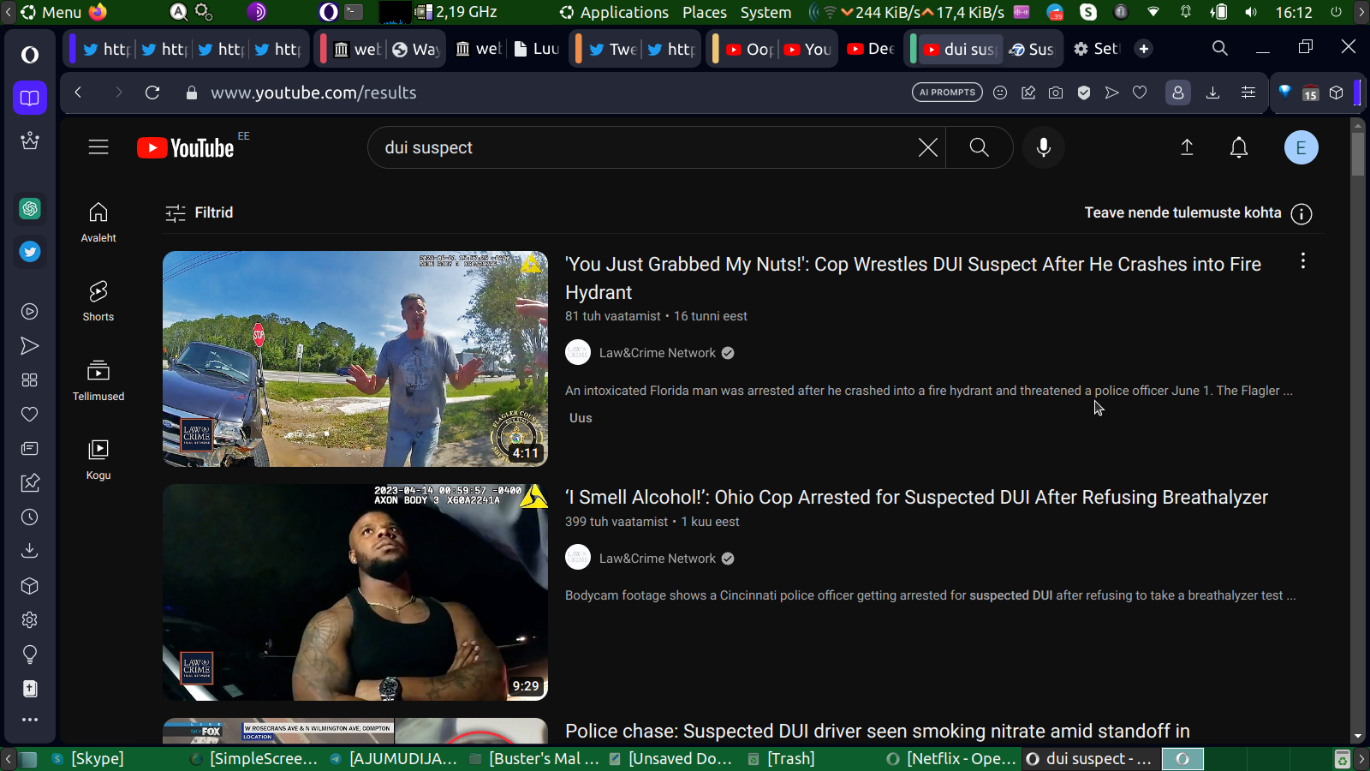Open the 'Police chase: Suspected DUI driver' title
Viewport: 1370px width, 771px height.
pyautogui.click(x=878, y=731)
